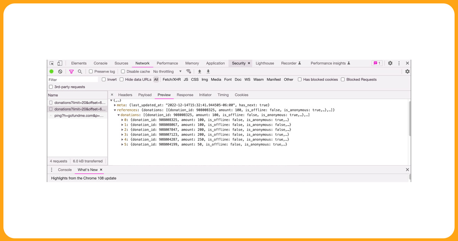Check the 3rd-party requests box
This screenshot has width=458, height=241.
(51, 87)
